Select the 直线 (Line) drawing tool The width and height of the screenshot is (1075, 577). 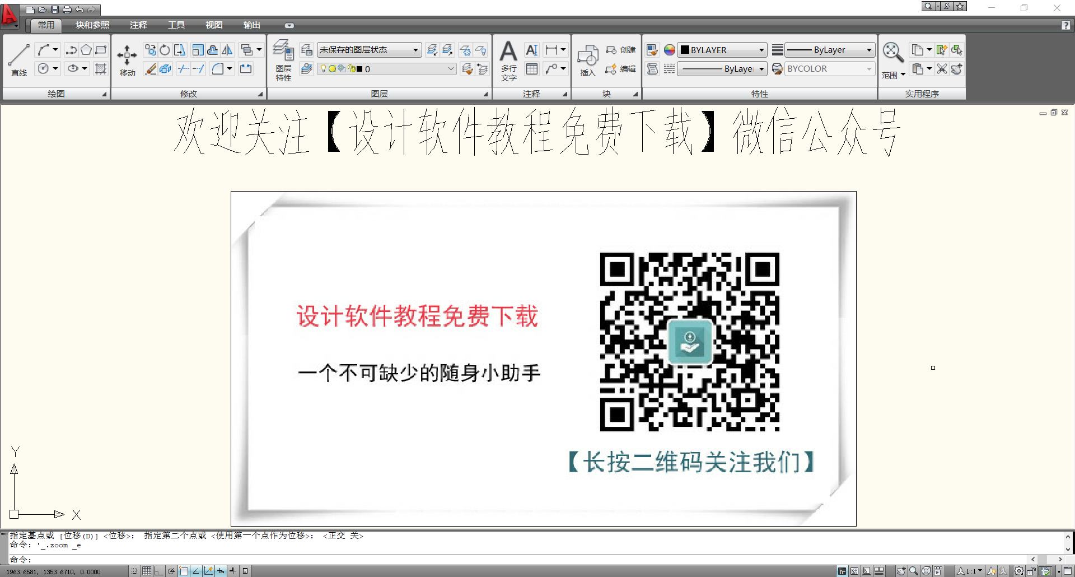point(18,59)
